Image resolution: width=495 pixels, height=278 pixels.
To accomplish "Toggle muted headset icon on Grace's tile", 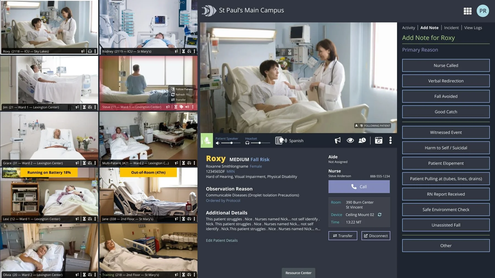I will tap(90, 163).
